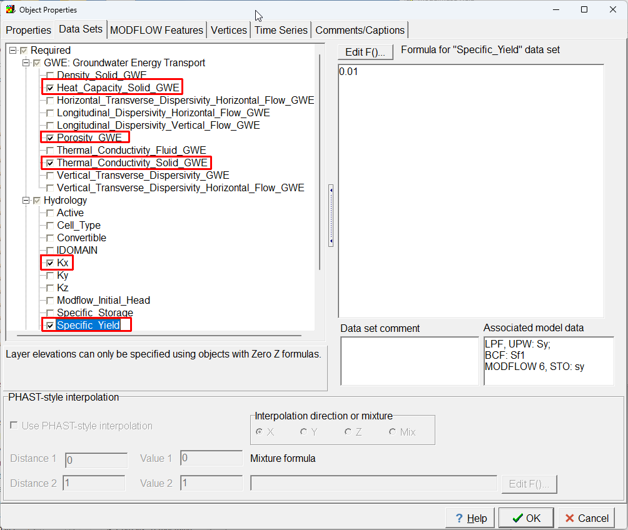The image size is (628, 530).
Task: Uncheck the Thermal_Conductivity_Solid_GWE checkbox
Action: click(x=50, y=163)
